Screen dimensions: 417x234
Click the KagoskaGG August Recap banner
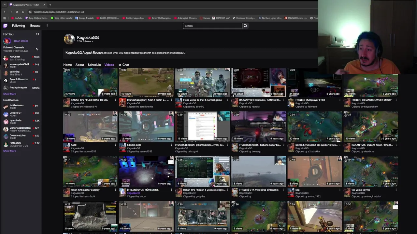(x=191, y=53)
